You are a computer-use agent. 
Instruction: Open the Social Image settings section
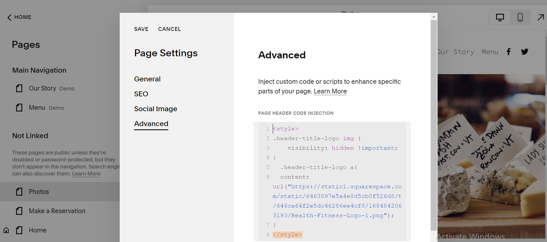(x=156, y=109)
